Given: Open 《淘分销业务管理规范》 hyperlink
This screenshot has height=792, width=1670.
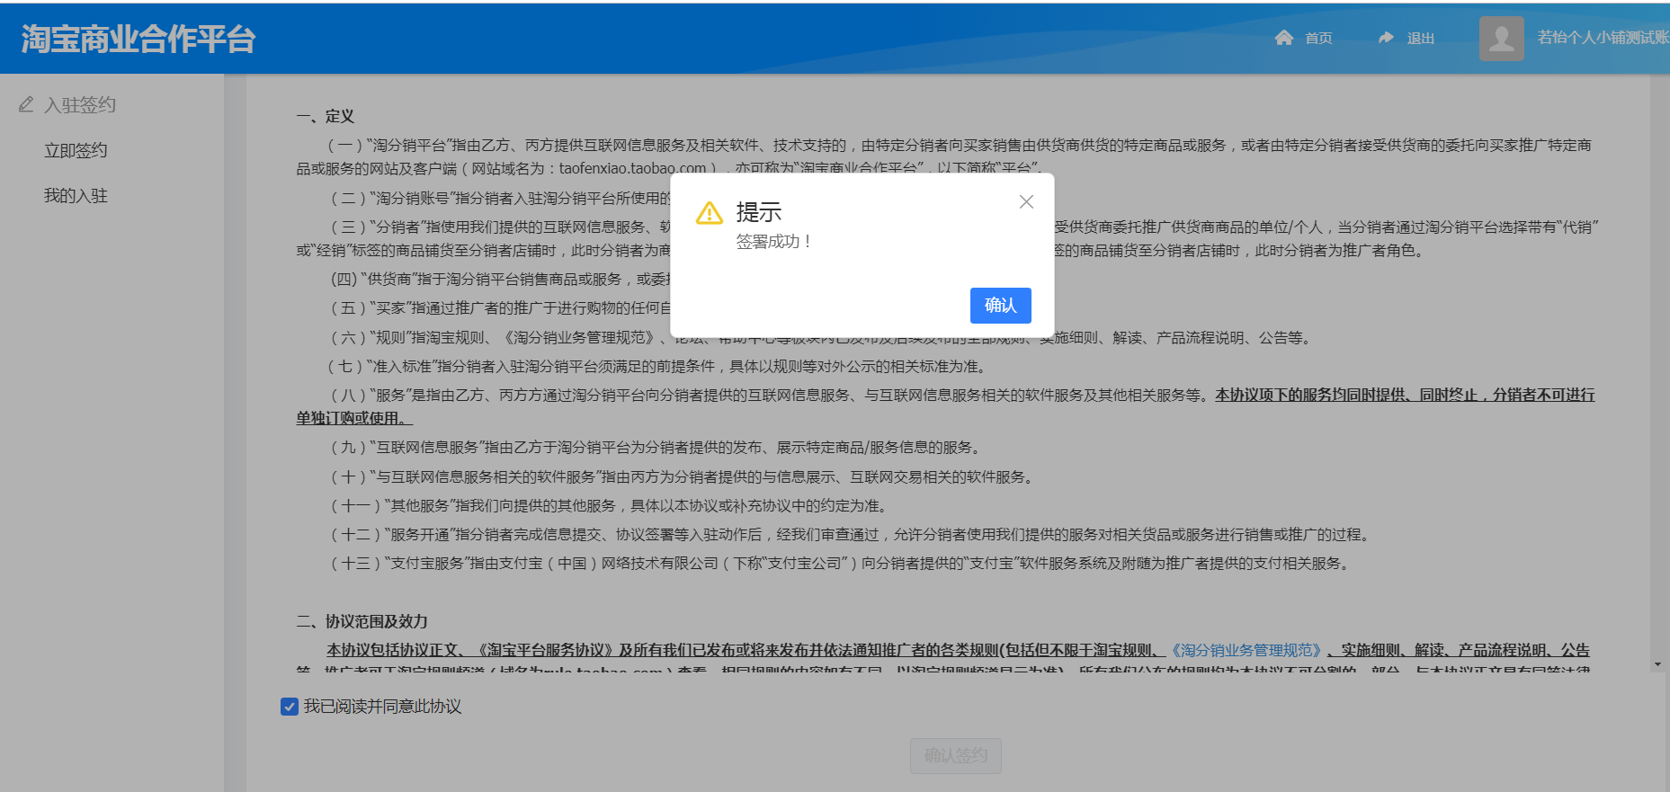Looking at the screenshot, I should (x=1246, y=650).
